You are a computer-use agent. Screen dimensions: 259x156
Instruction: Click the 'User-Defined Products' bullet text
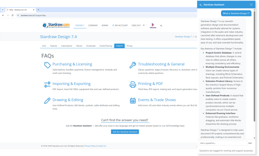pyautogui.click(x=218, y=96)
